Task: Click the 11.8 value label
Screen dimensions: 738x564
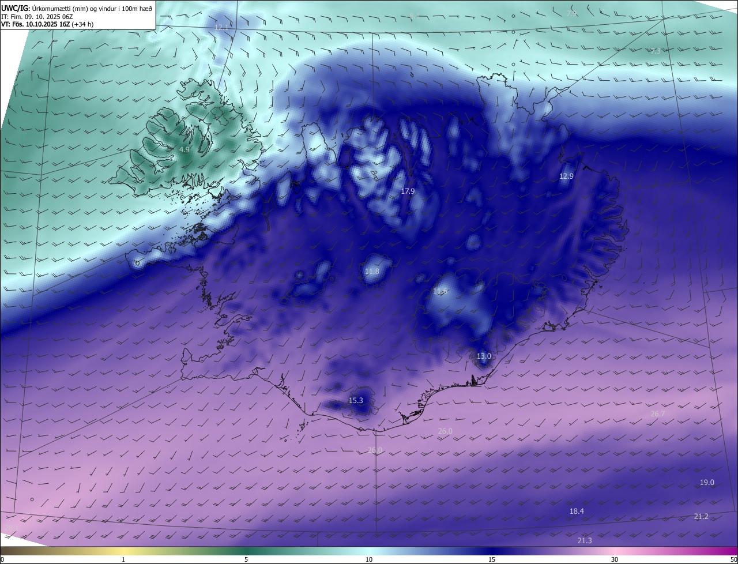Action: (372, 271)
